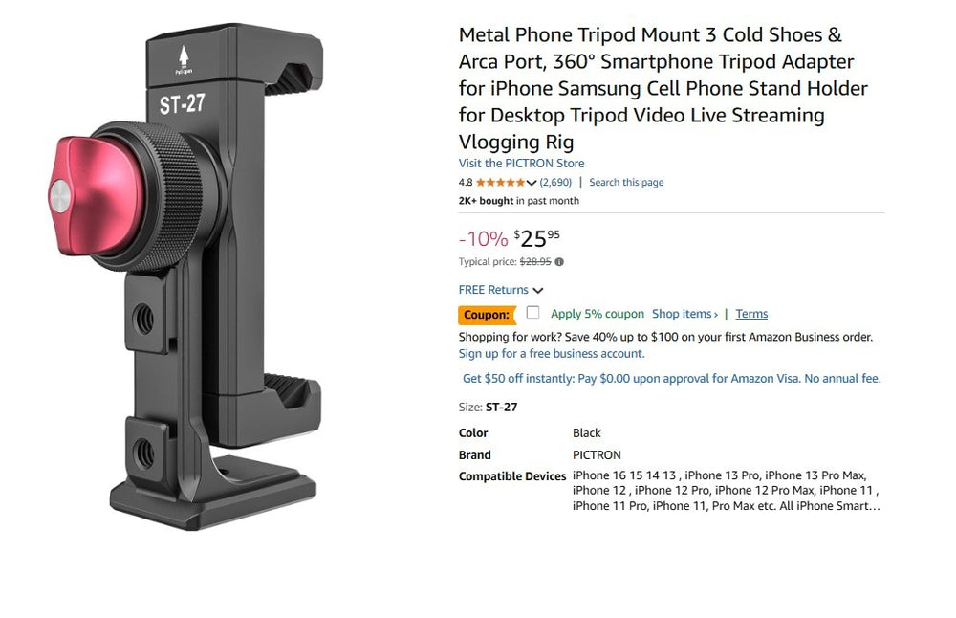956x618 pixels.
Task: Sign up for a free business account
Action: pos(552,353)
